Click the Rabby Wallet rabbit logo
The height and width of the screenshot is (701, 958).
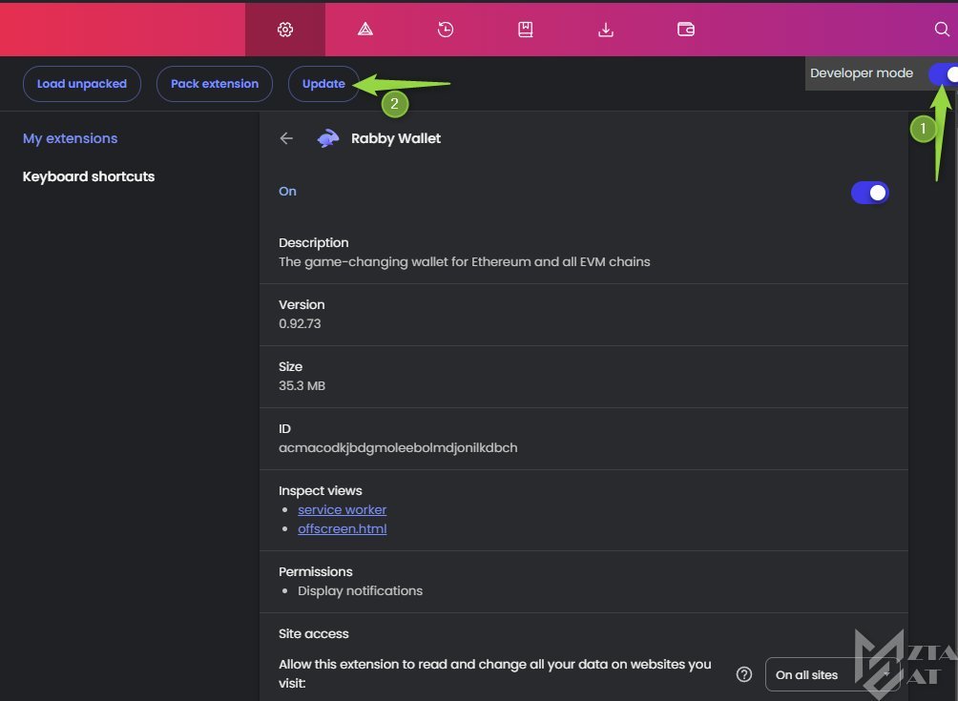[328, 138]
